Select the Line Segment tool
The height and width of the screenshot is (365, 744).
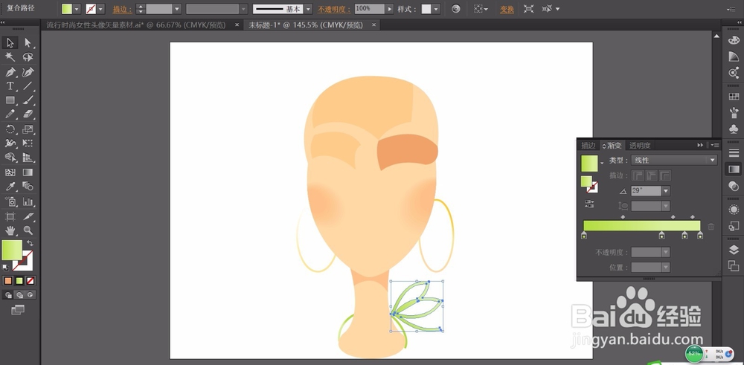click(28, 86)
